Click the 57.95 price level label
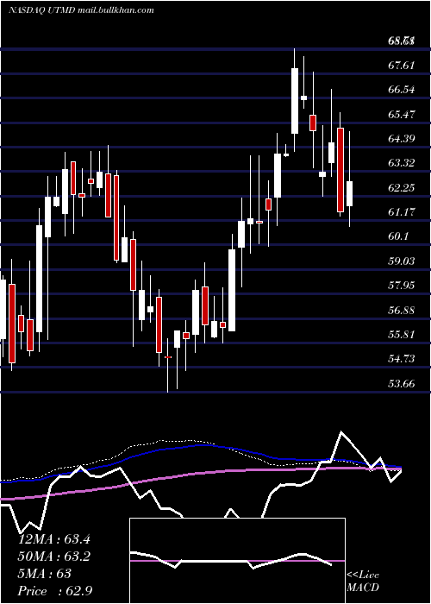This screenshot has width=431, height=604. tap(402, 286)
